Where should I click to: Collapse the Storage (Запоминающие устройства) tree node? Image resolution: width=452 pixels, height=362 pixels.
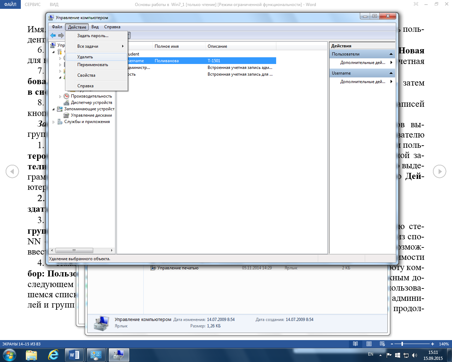tap(54, 109)
